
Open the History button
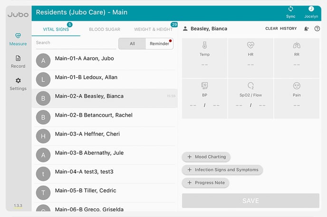(288, 28)
